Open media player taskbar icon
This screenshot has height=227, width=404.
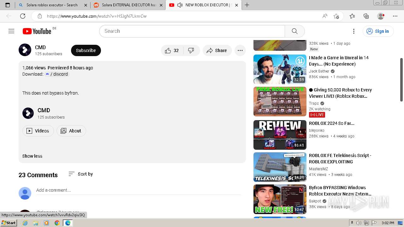(46, 223)
